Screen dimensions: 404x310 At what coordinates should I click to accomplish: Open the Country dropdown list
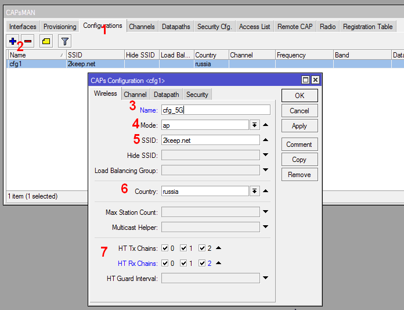coord(254,191)
